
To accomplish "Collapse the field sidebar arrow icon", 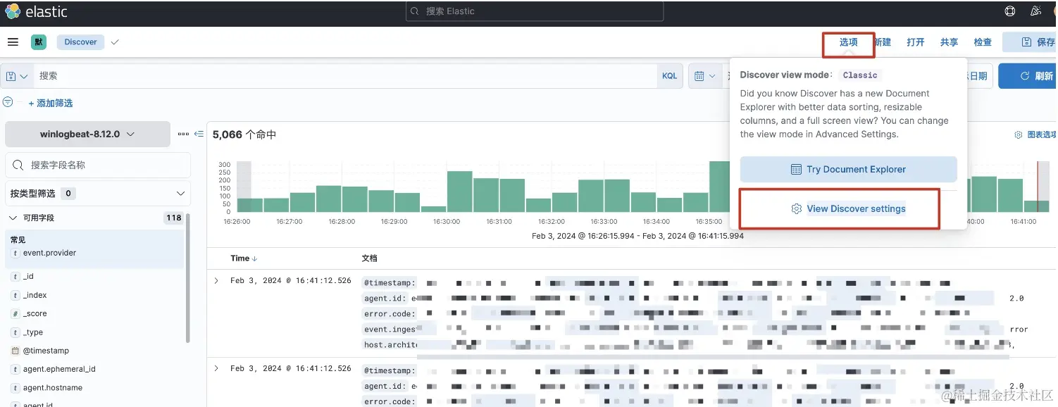I will [199, 134].
